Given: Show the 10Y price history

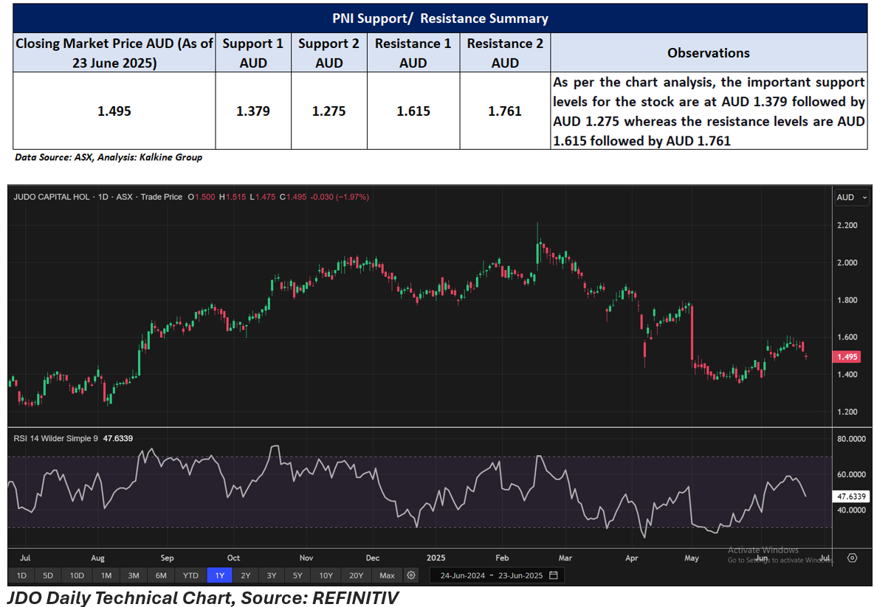Looking at the screenshot, I should 326,575.
